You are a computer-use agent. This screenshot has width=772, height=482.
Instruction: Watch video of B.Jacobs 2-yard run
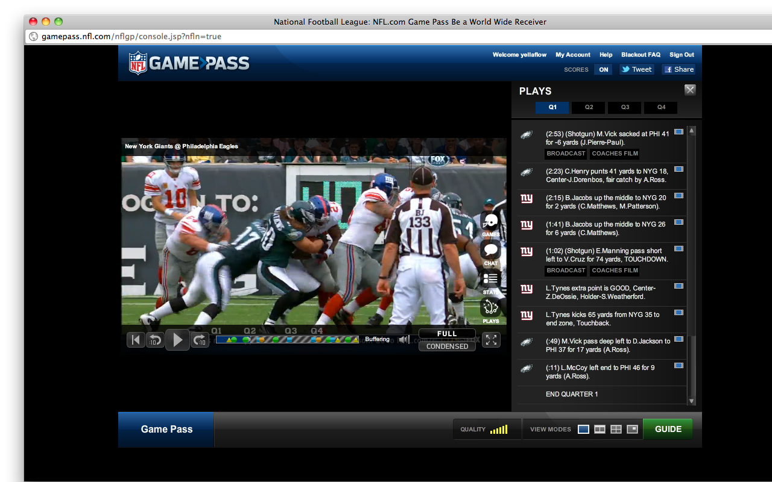click(679, 196)
